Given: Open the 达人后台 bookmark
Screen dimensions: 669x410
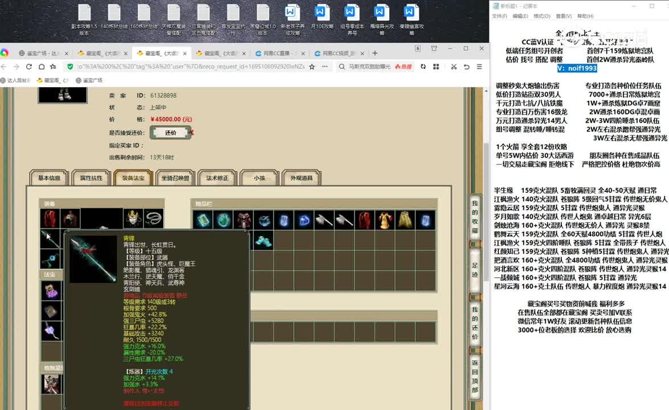Looking at the screenshot, I should pos(15,80).
